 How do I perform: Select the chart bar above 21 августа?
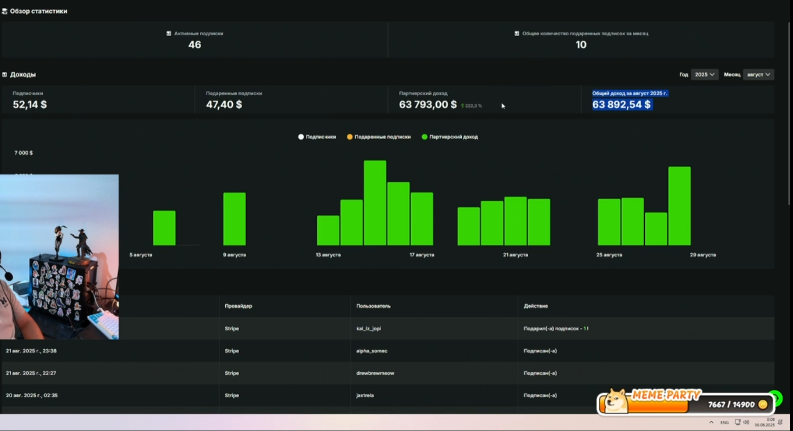pos(516,221)
